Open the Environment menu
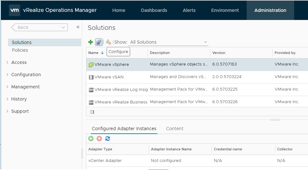Screen dimensions: 308x170 [225, 10]
